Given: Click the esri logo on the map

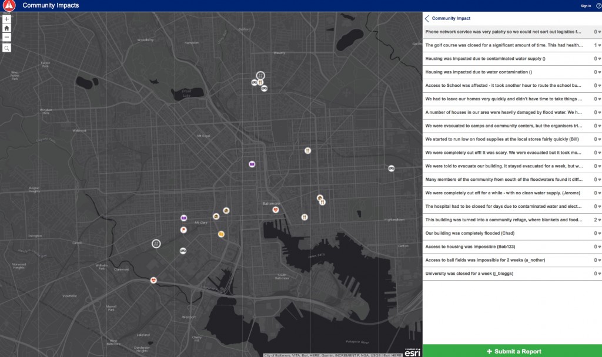Looking at the screenshot, I should point(412,352).
